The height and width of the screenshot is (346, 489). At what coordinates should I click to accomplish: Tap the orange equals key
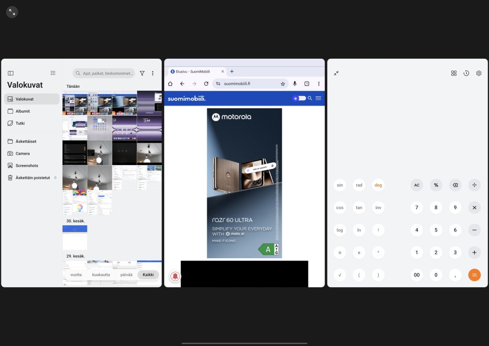(474, 275)
